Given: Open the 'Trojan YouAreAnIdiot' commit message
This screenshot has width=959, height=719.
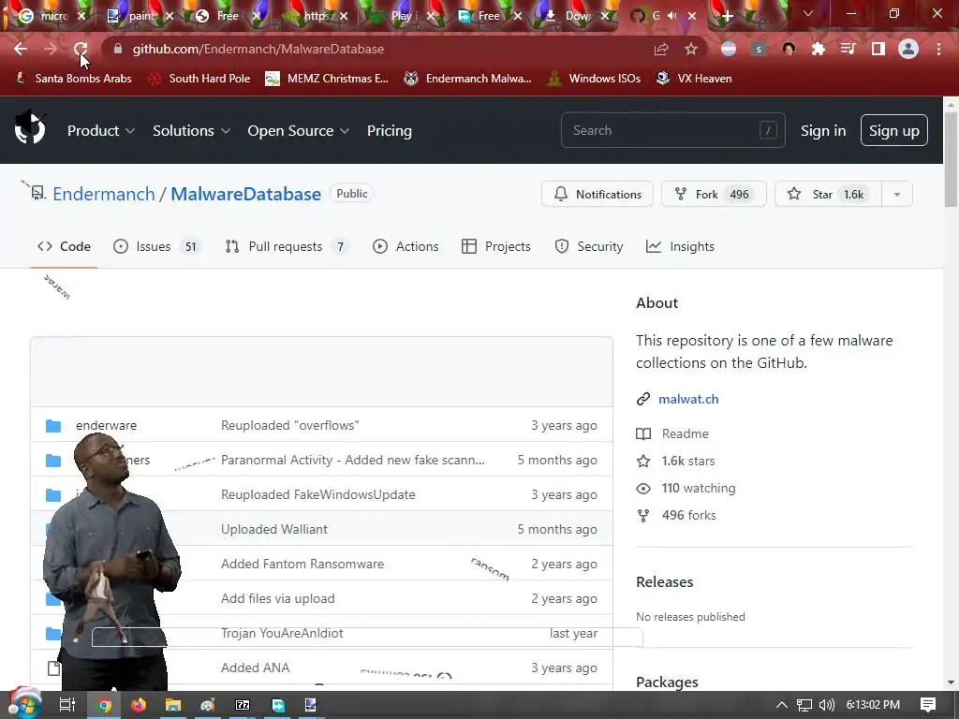Looking at the screenshot, I should pyautogui.click(x=282, y=634).
